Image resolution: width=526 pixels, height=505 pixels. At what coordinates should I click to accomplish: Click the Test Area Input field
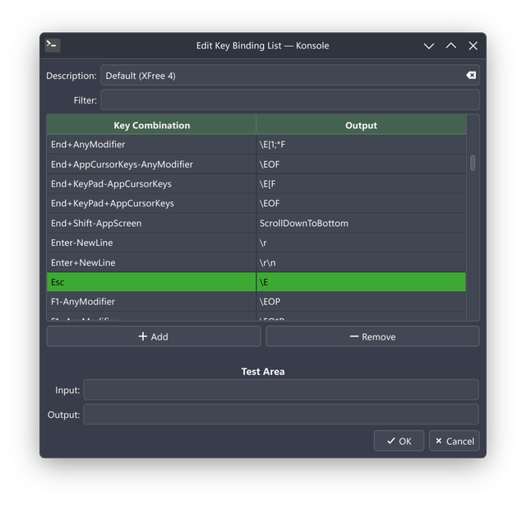tap(281, 390)
